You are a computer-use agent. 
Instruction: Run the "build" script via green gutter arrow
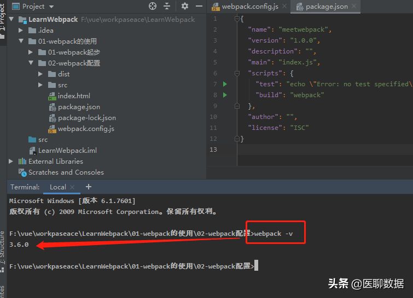tap(224, 95)
